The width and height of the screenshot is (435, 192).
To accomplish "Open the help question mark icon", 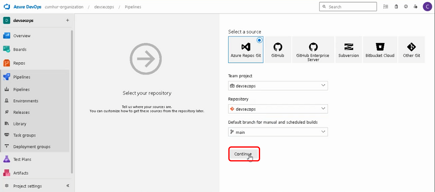I will (x=406, y=7).
